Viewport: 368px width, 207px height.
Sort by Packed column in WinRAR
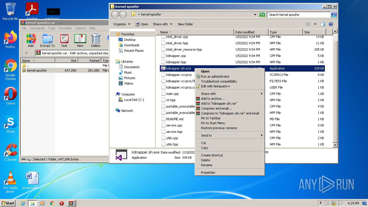coord(89,61)
